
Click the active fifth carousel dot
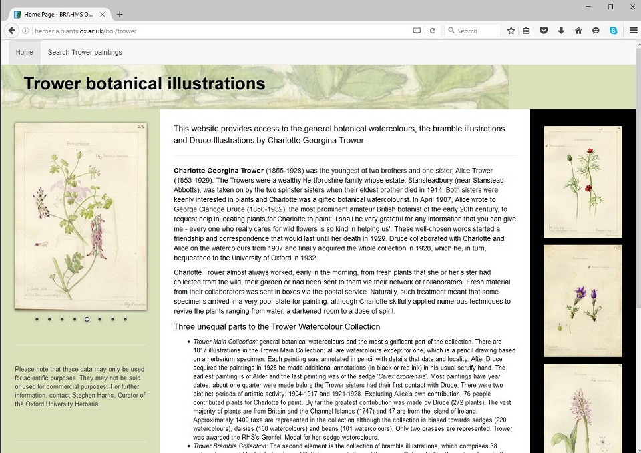(87, 319)
